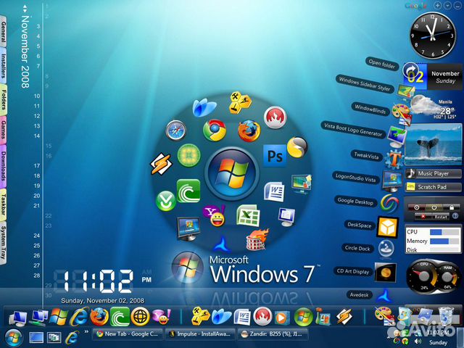Image resolution: width=464 pixels, height=348 pixels.
Task: Launch Safari from the circular dock
Action: click(x=175, y=130)
